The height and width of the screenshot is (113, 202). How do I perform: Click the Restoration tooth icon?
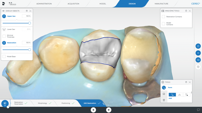[4, 43]
